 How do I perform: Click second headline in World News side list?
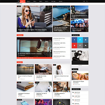tap(60, 43)
